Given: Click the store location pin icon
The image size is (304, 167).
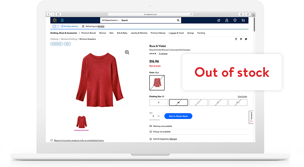Looking at the screenshot, I should tap(235, 20).
